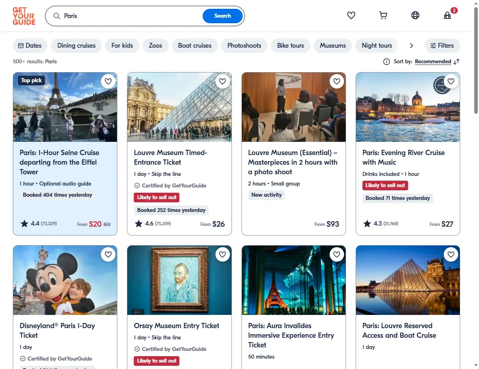Click 'Booked 71 times yesterday' label
This screenshot has height=369, width=479.
pos(398,198)
